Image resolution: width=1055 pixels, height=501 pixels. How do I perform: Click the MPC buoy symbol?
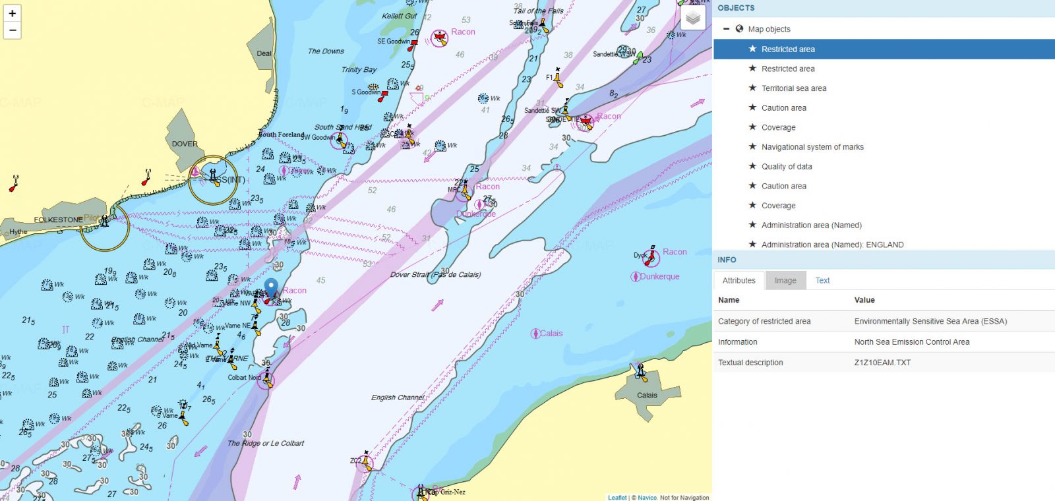466,192
